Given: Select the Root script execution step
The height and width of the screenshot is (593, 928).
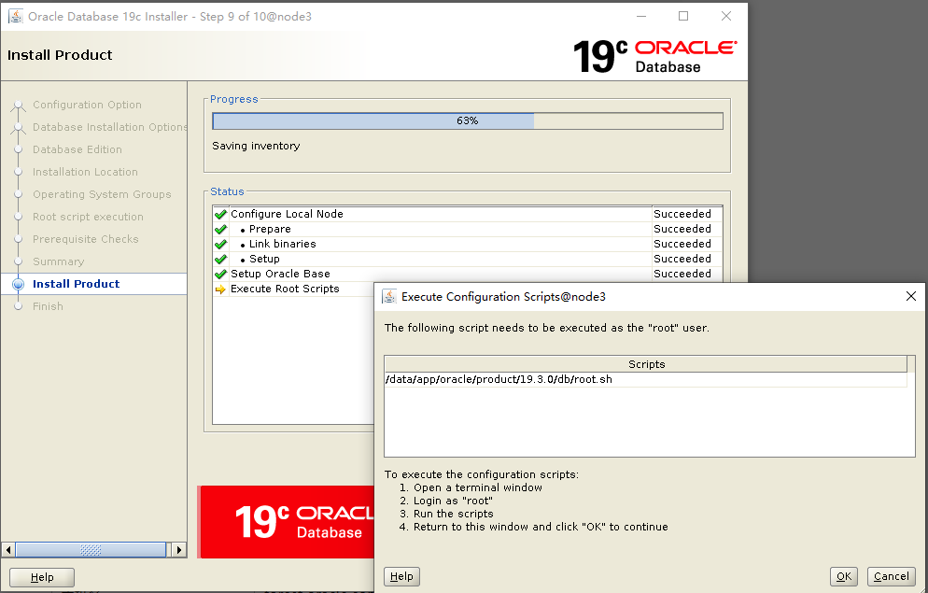Looking at the screenshot, I should (x=88, y=218).
